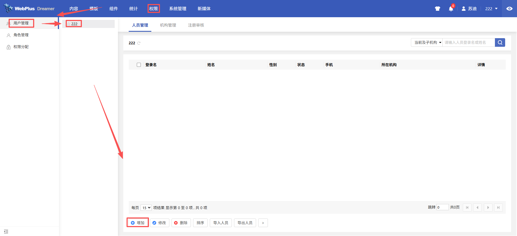Expand more actions with the > button
The width and height of the screenshot is (517, 236).
(263, 223)
